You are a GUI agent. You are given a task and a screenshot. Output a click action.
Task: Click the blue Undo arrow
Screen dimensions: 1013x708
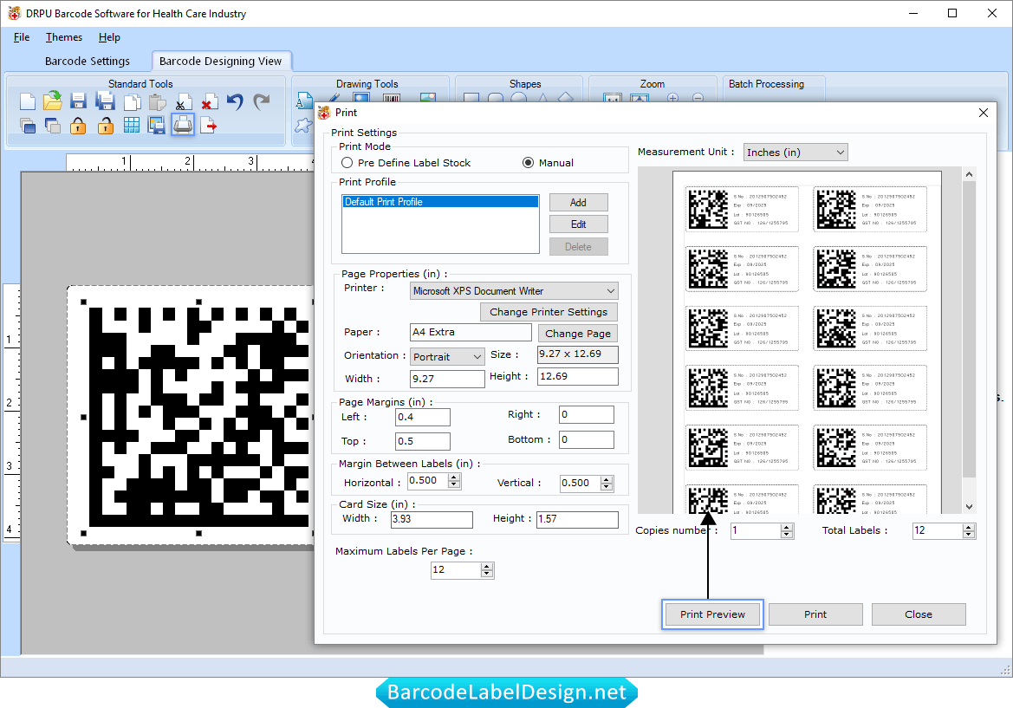click(x=235, y=102)
